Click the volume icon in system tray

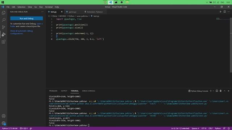(214, 2)
